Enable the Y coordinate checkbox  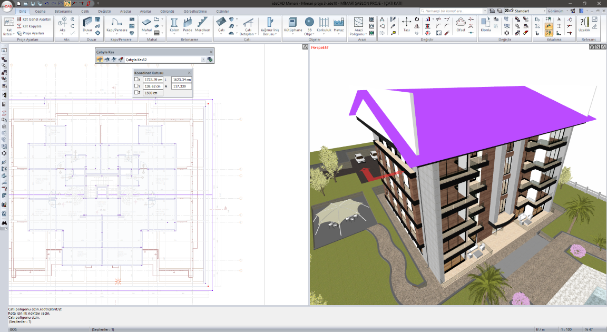coord(136,86)
